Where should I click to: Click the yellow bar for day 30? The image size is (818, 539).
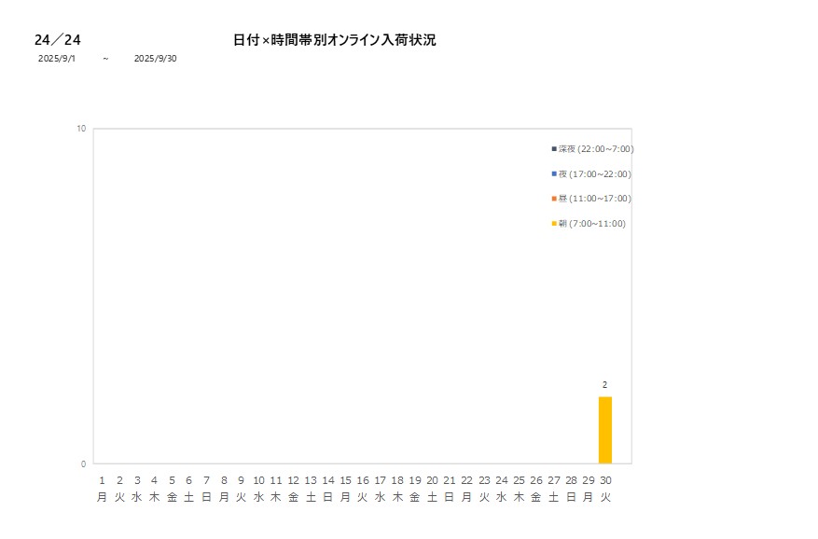click(x=604, y=430)
